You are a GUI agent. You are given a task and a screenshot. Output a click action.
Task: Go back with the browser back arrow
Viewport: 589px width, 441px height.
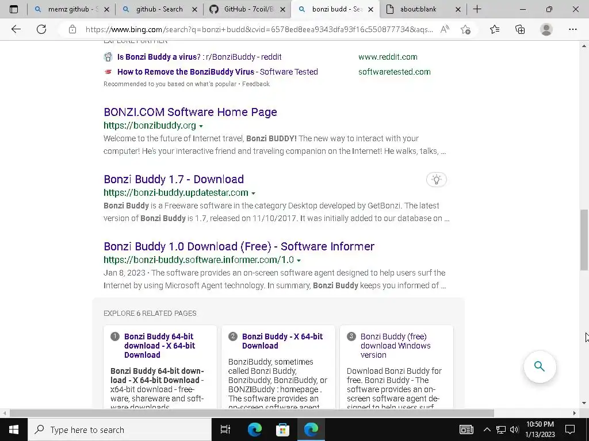tap(16, 29)
